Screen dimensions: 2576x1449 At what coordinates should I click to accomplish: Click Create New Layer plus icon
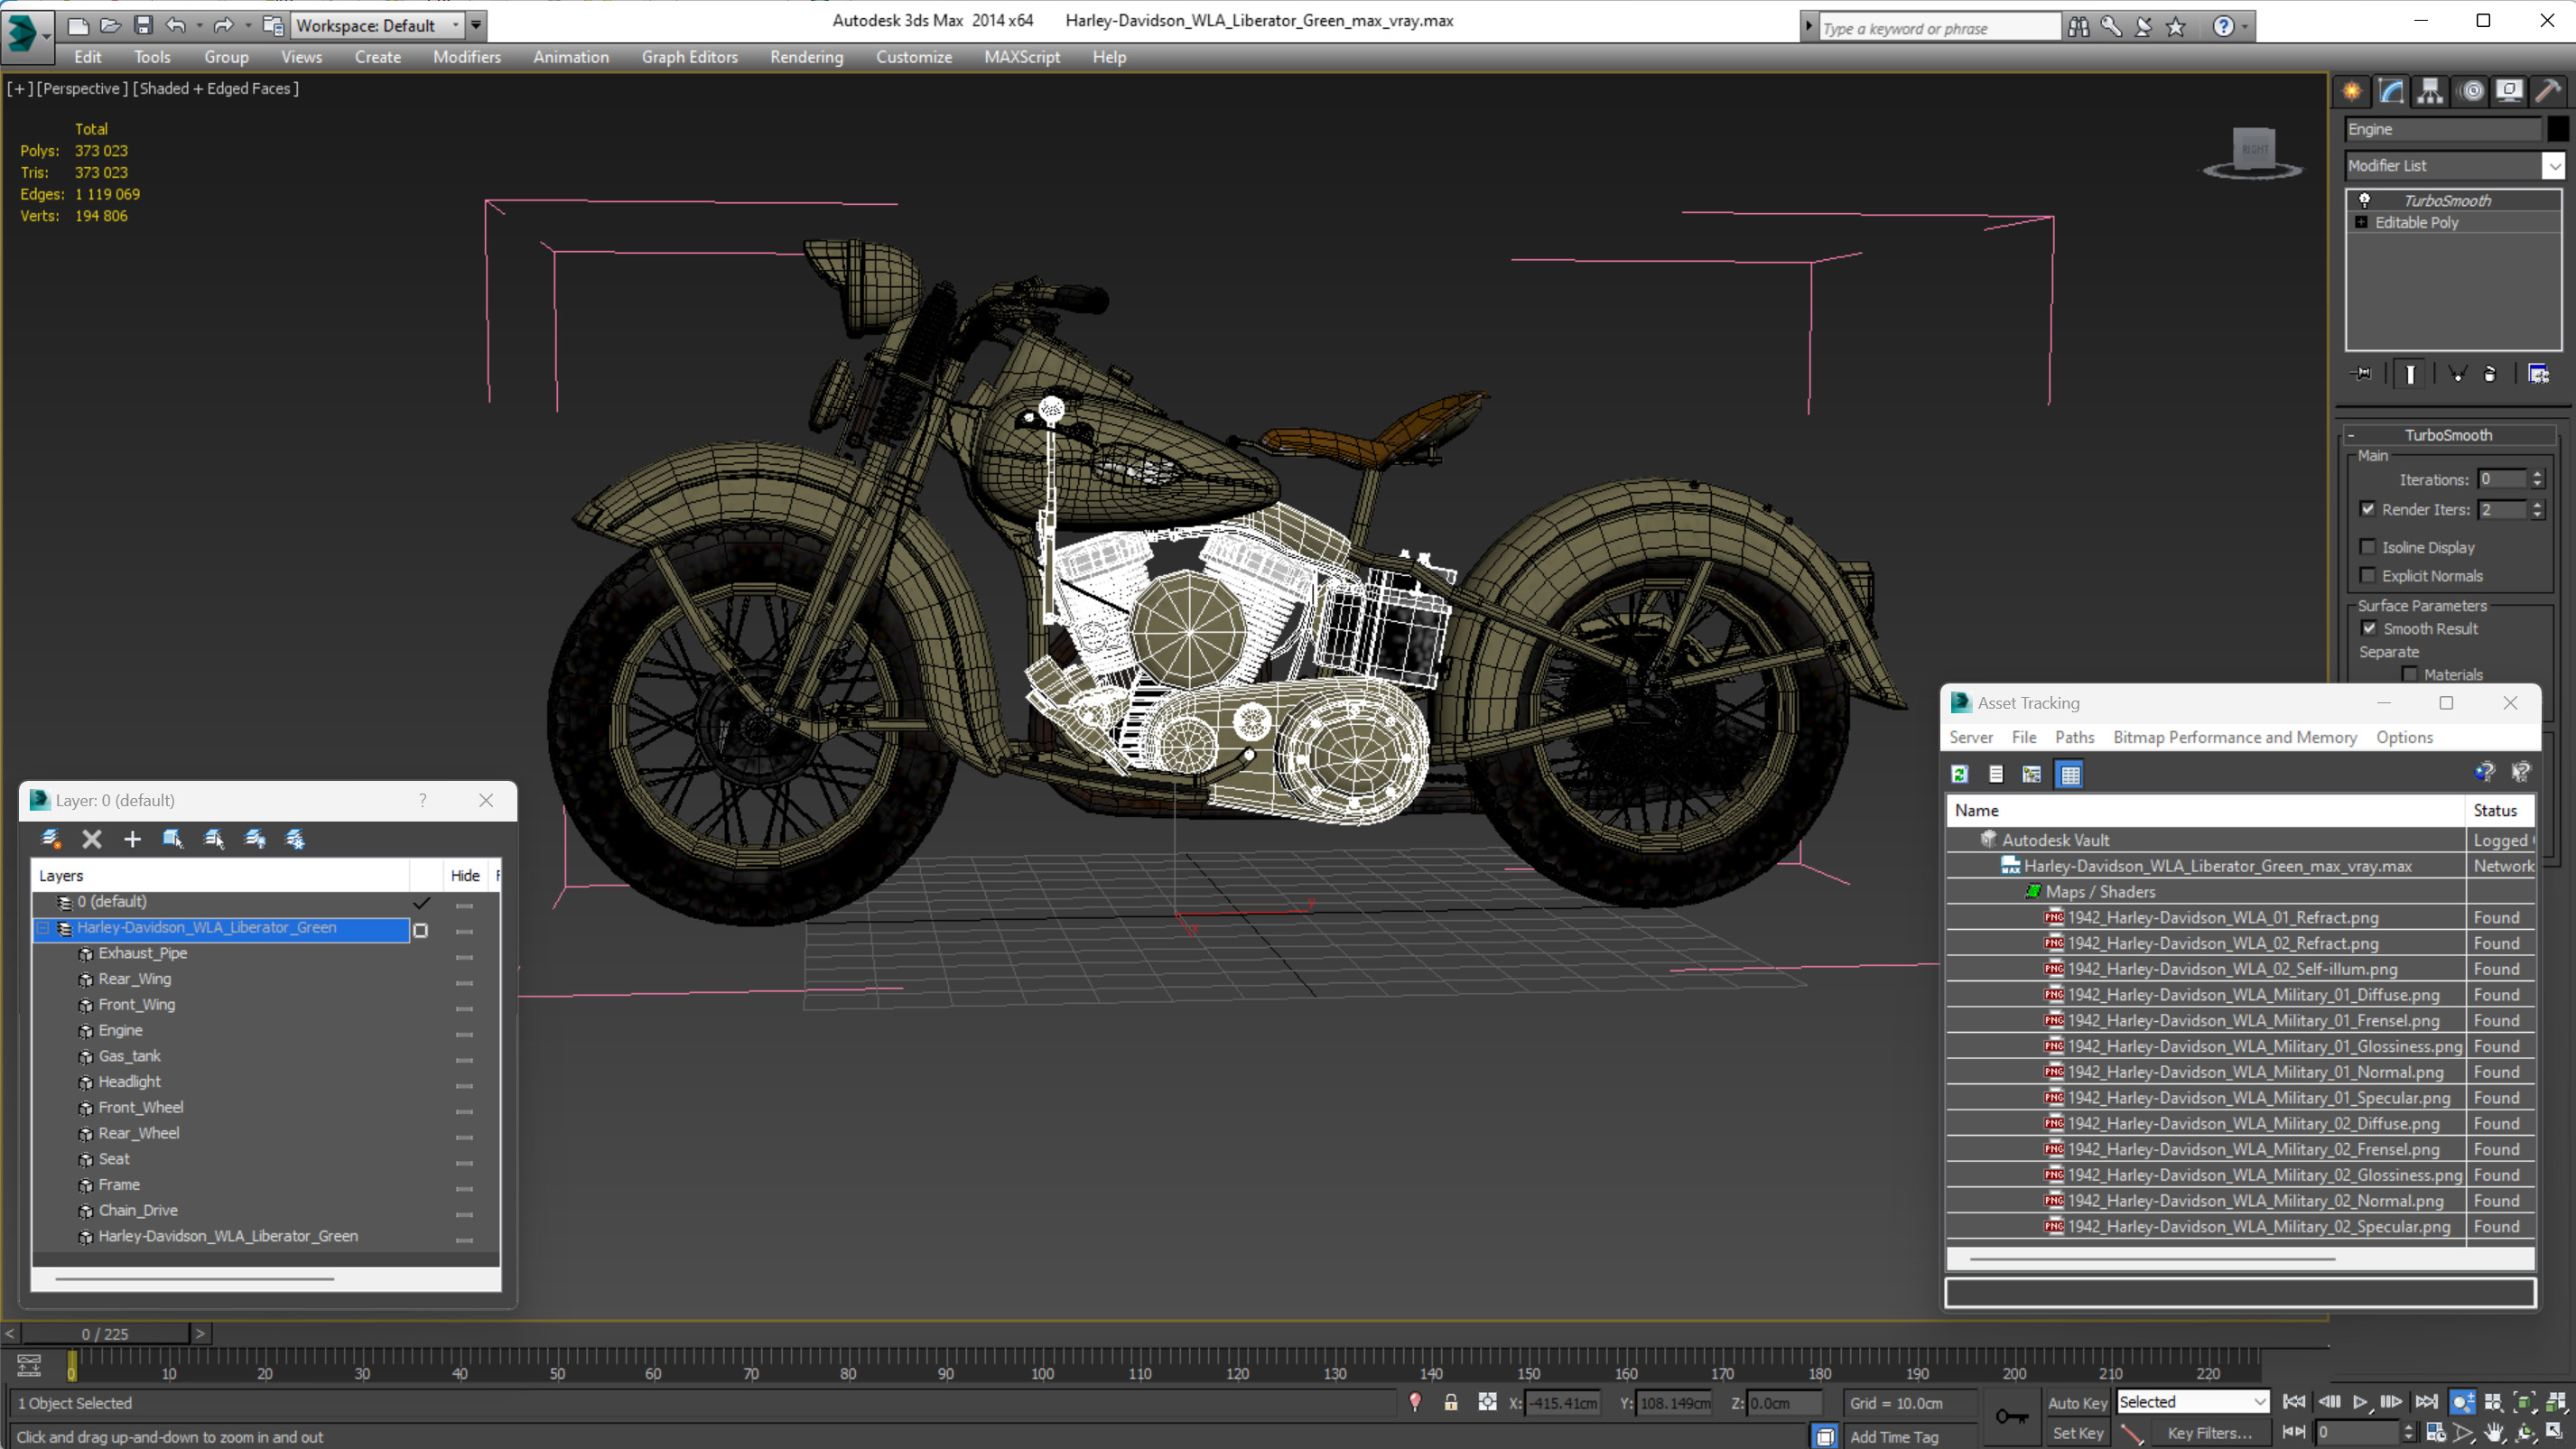(132, 839)
